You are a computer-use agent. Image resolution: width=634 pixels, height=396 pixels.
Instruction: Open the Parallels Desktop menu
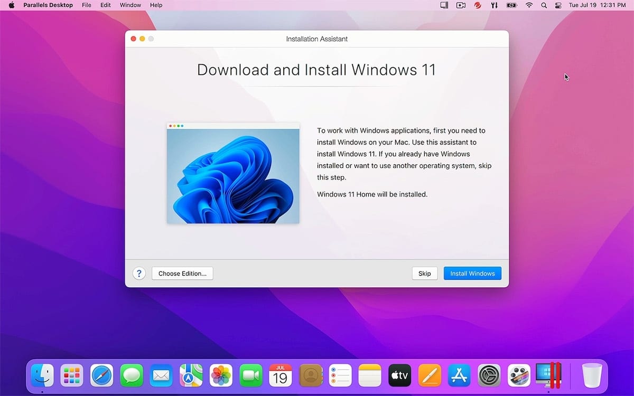click(48, 5)
